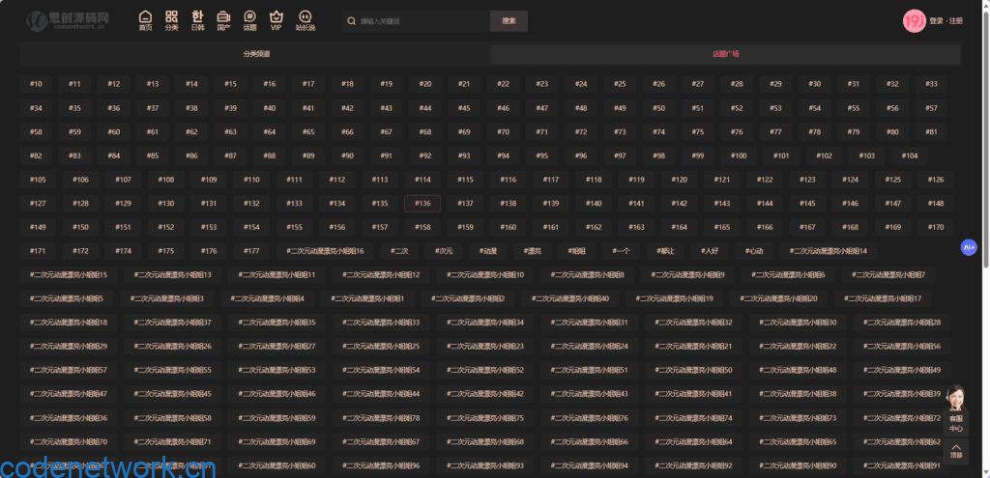Viewport: 990px width, 478px height.
Task: Open tag #二次元动漫漂亮小姐姐29
Action: pos(69,347)
